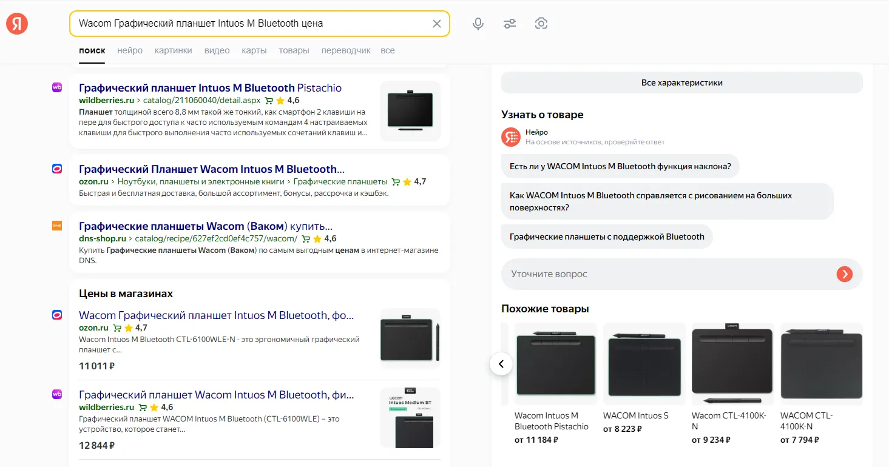Open Графический Планшет Wacom Intuos M Bluetooth ozon link
This screenshot has width=889, height=467.
click(x=212, y=169)
